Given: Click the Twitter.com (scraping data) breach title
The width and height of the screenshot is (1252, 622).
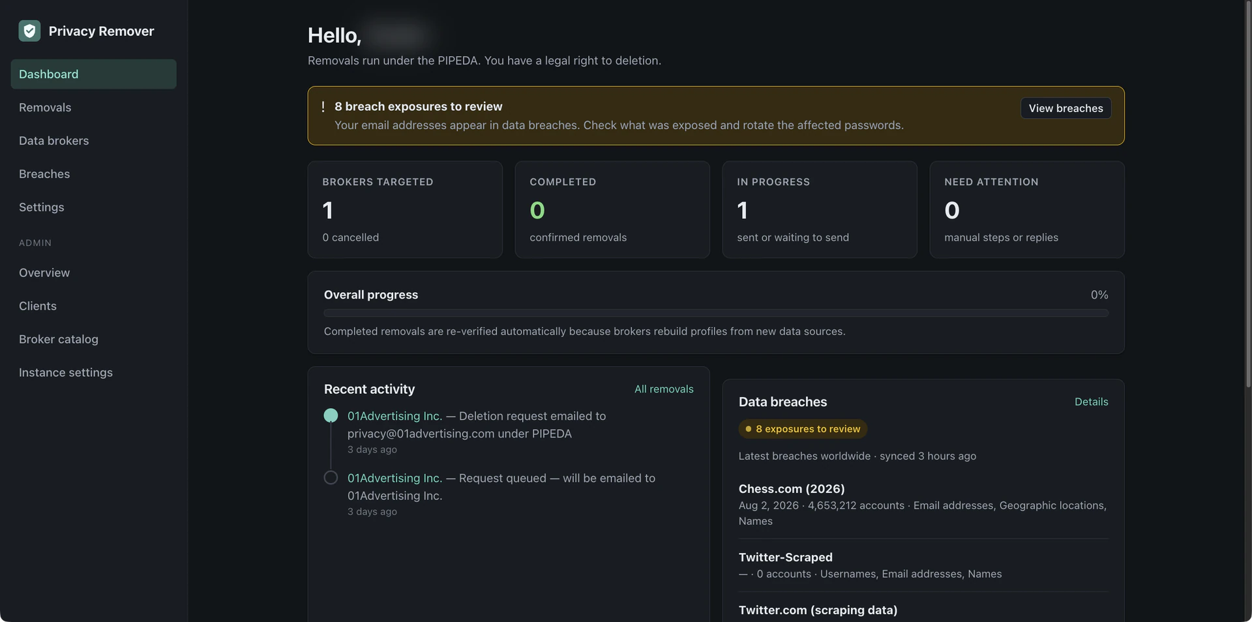Looking at the screenshot, I should tap(818, 610).
